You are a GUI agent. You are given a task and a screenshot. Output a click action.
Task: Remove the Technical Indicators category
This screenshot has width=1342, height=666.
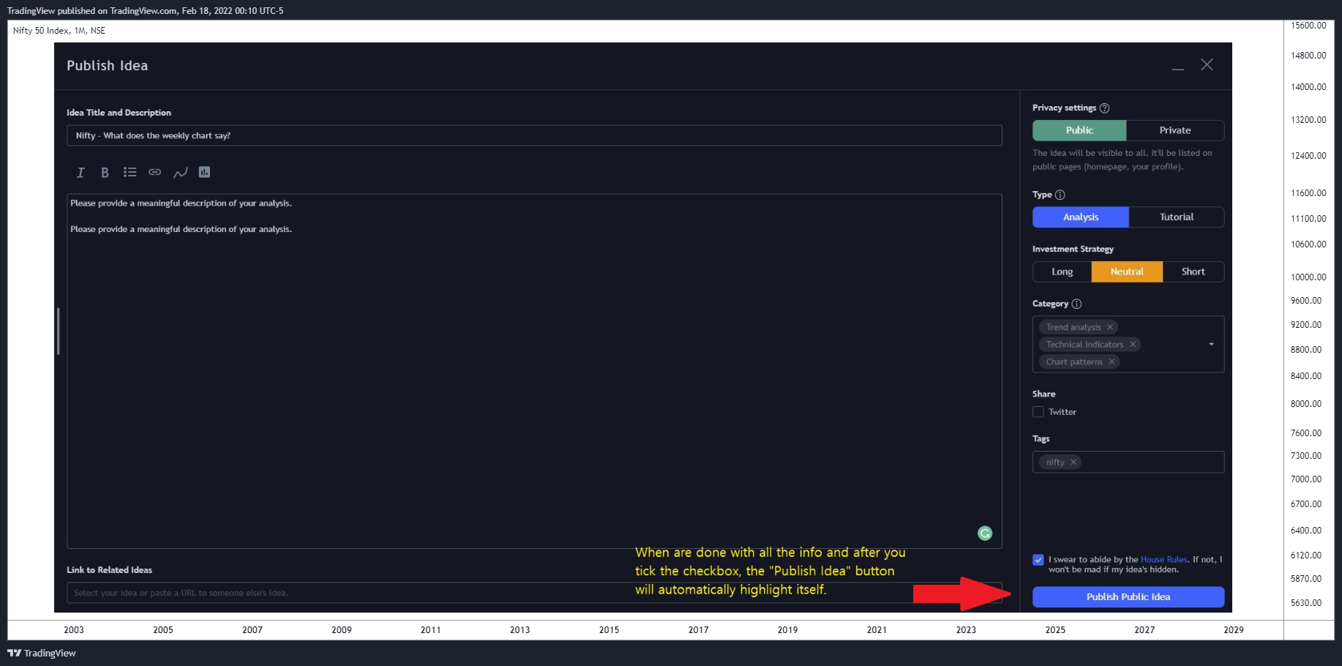(1133, 345)
